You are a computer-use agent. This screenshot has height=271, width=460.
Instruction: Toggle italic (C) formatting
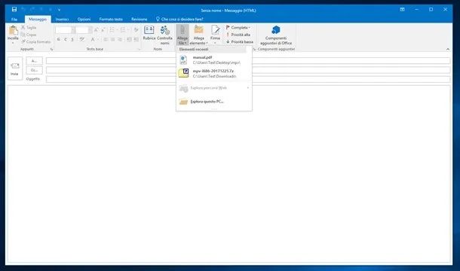(66, 39)
